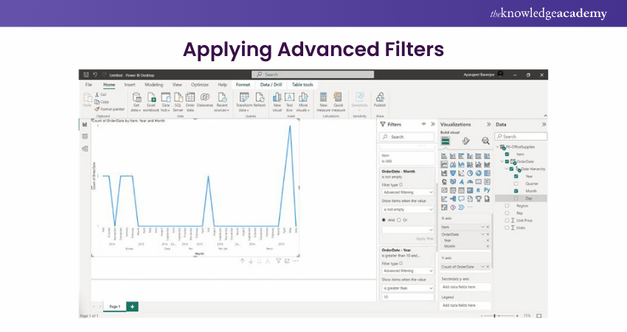Check the Quarter field checkbox

(x=516, y=184)
